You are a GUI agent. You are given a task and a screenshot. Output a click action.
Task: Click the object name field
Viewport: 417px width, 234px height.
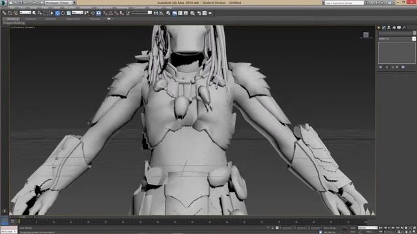[x=395, y=33]
